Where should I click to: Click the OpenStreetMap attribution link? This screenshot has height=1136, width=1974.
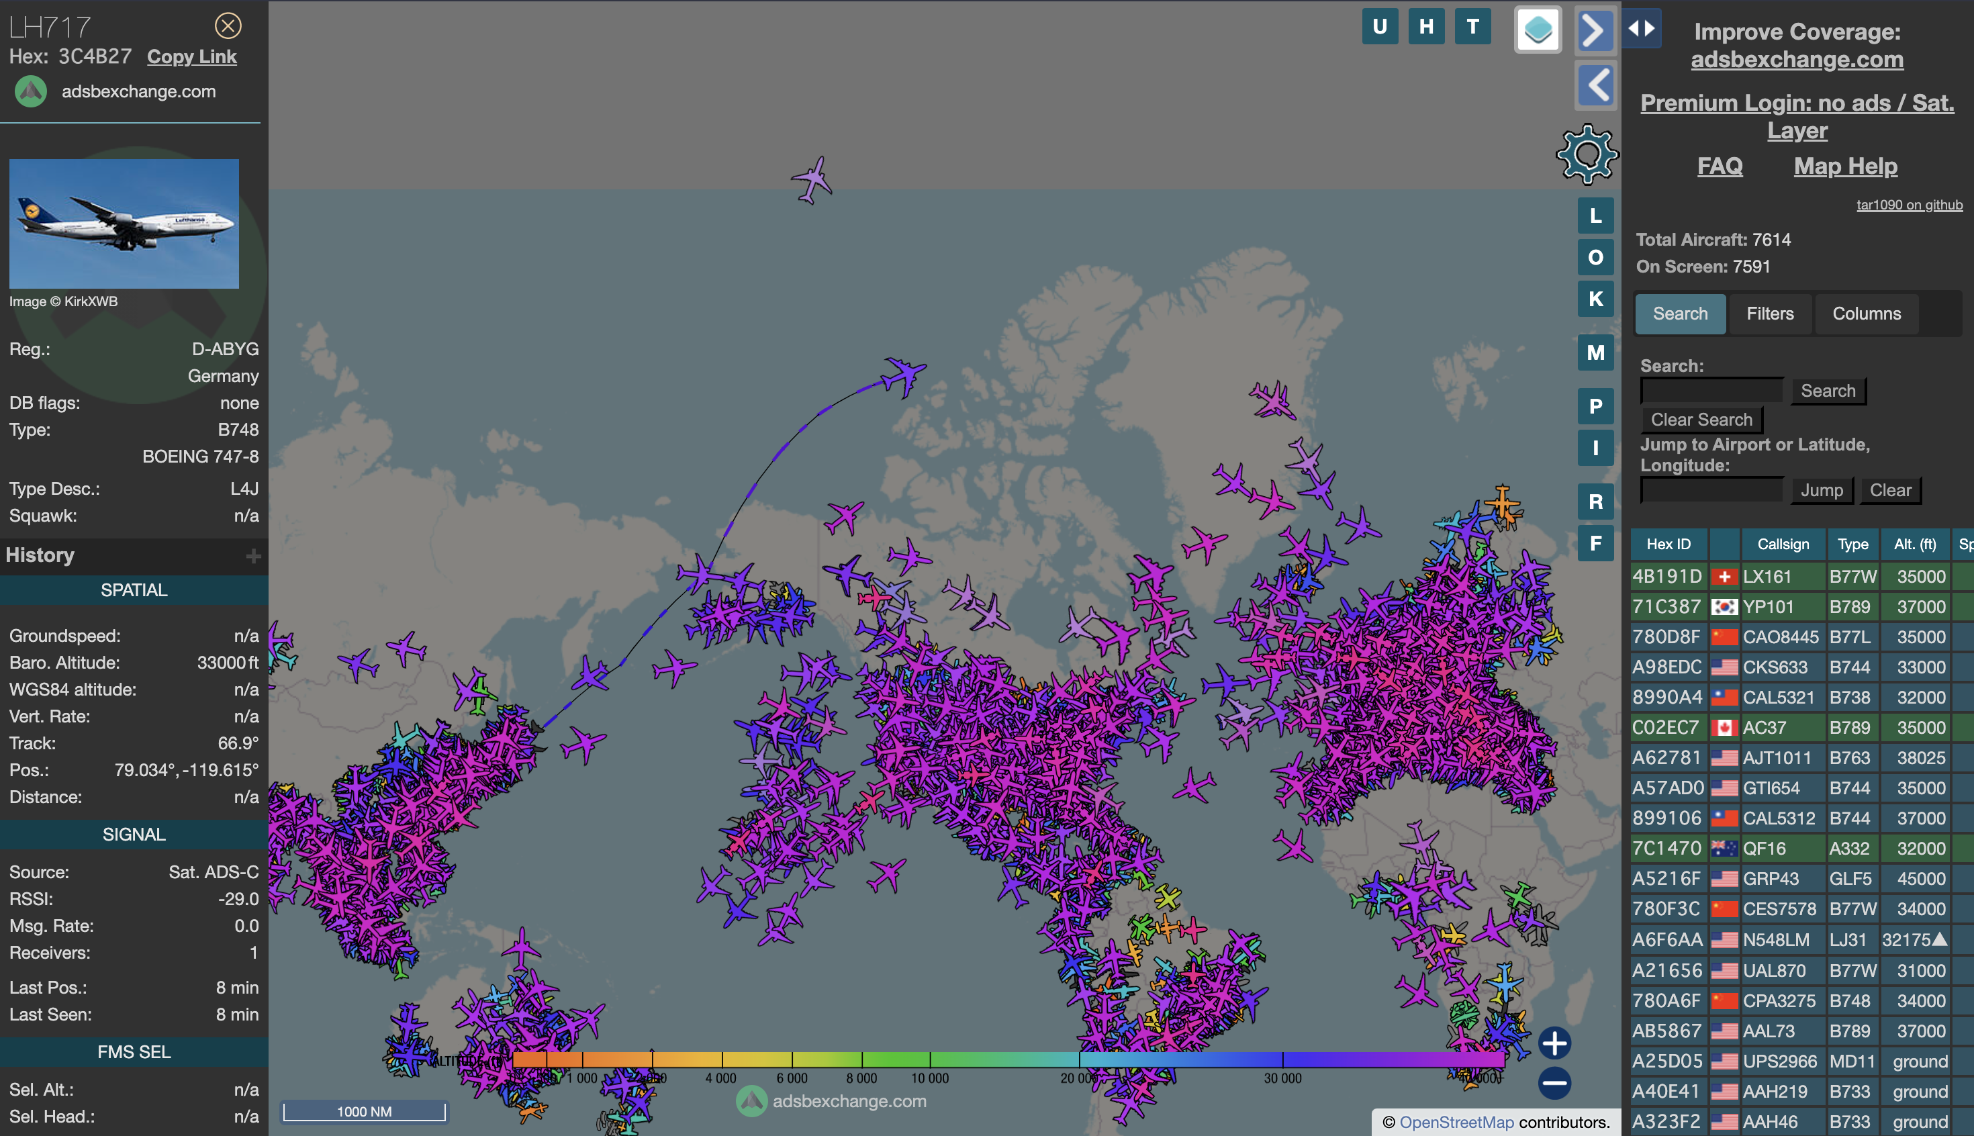pyautogui.click(x=1456, y=1122)
